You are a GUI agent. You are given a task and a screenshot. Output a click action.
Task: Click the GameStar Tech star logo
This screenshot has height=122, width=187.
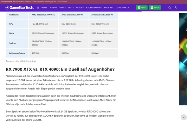pos(7,8)
